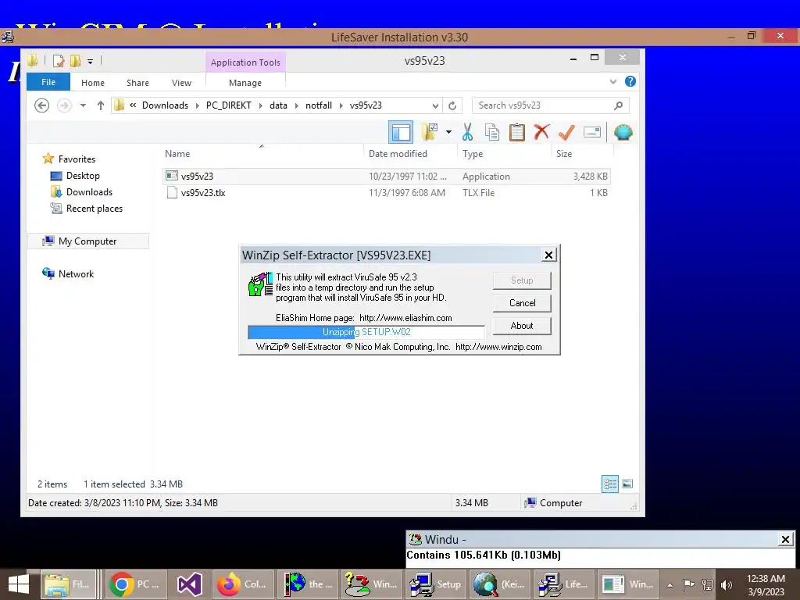Navigate to PC_DIREKT in breadcrumb
The image size is (800, 600).
tap(229, 105)
